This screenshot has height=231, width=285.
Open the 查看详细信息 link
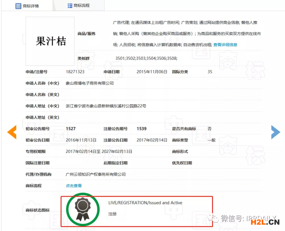tap(225, 45)
